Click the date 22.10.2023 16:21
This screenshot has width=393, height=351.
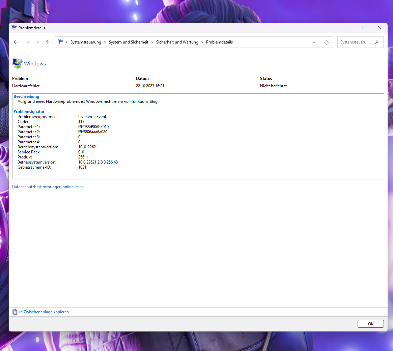tap(150, 86)
